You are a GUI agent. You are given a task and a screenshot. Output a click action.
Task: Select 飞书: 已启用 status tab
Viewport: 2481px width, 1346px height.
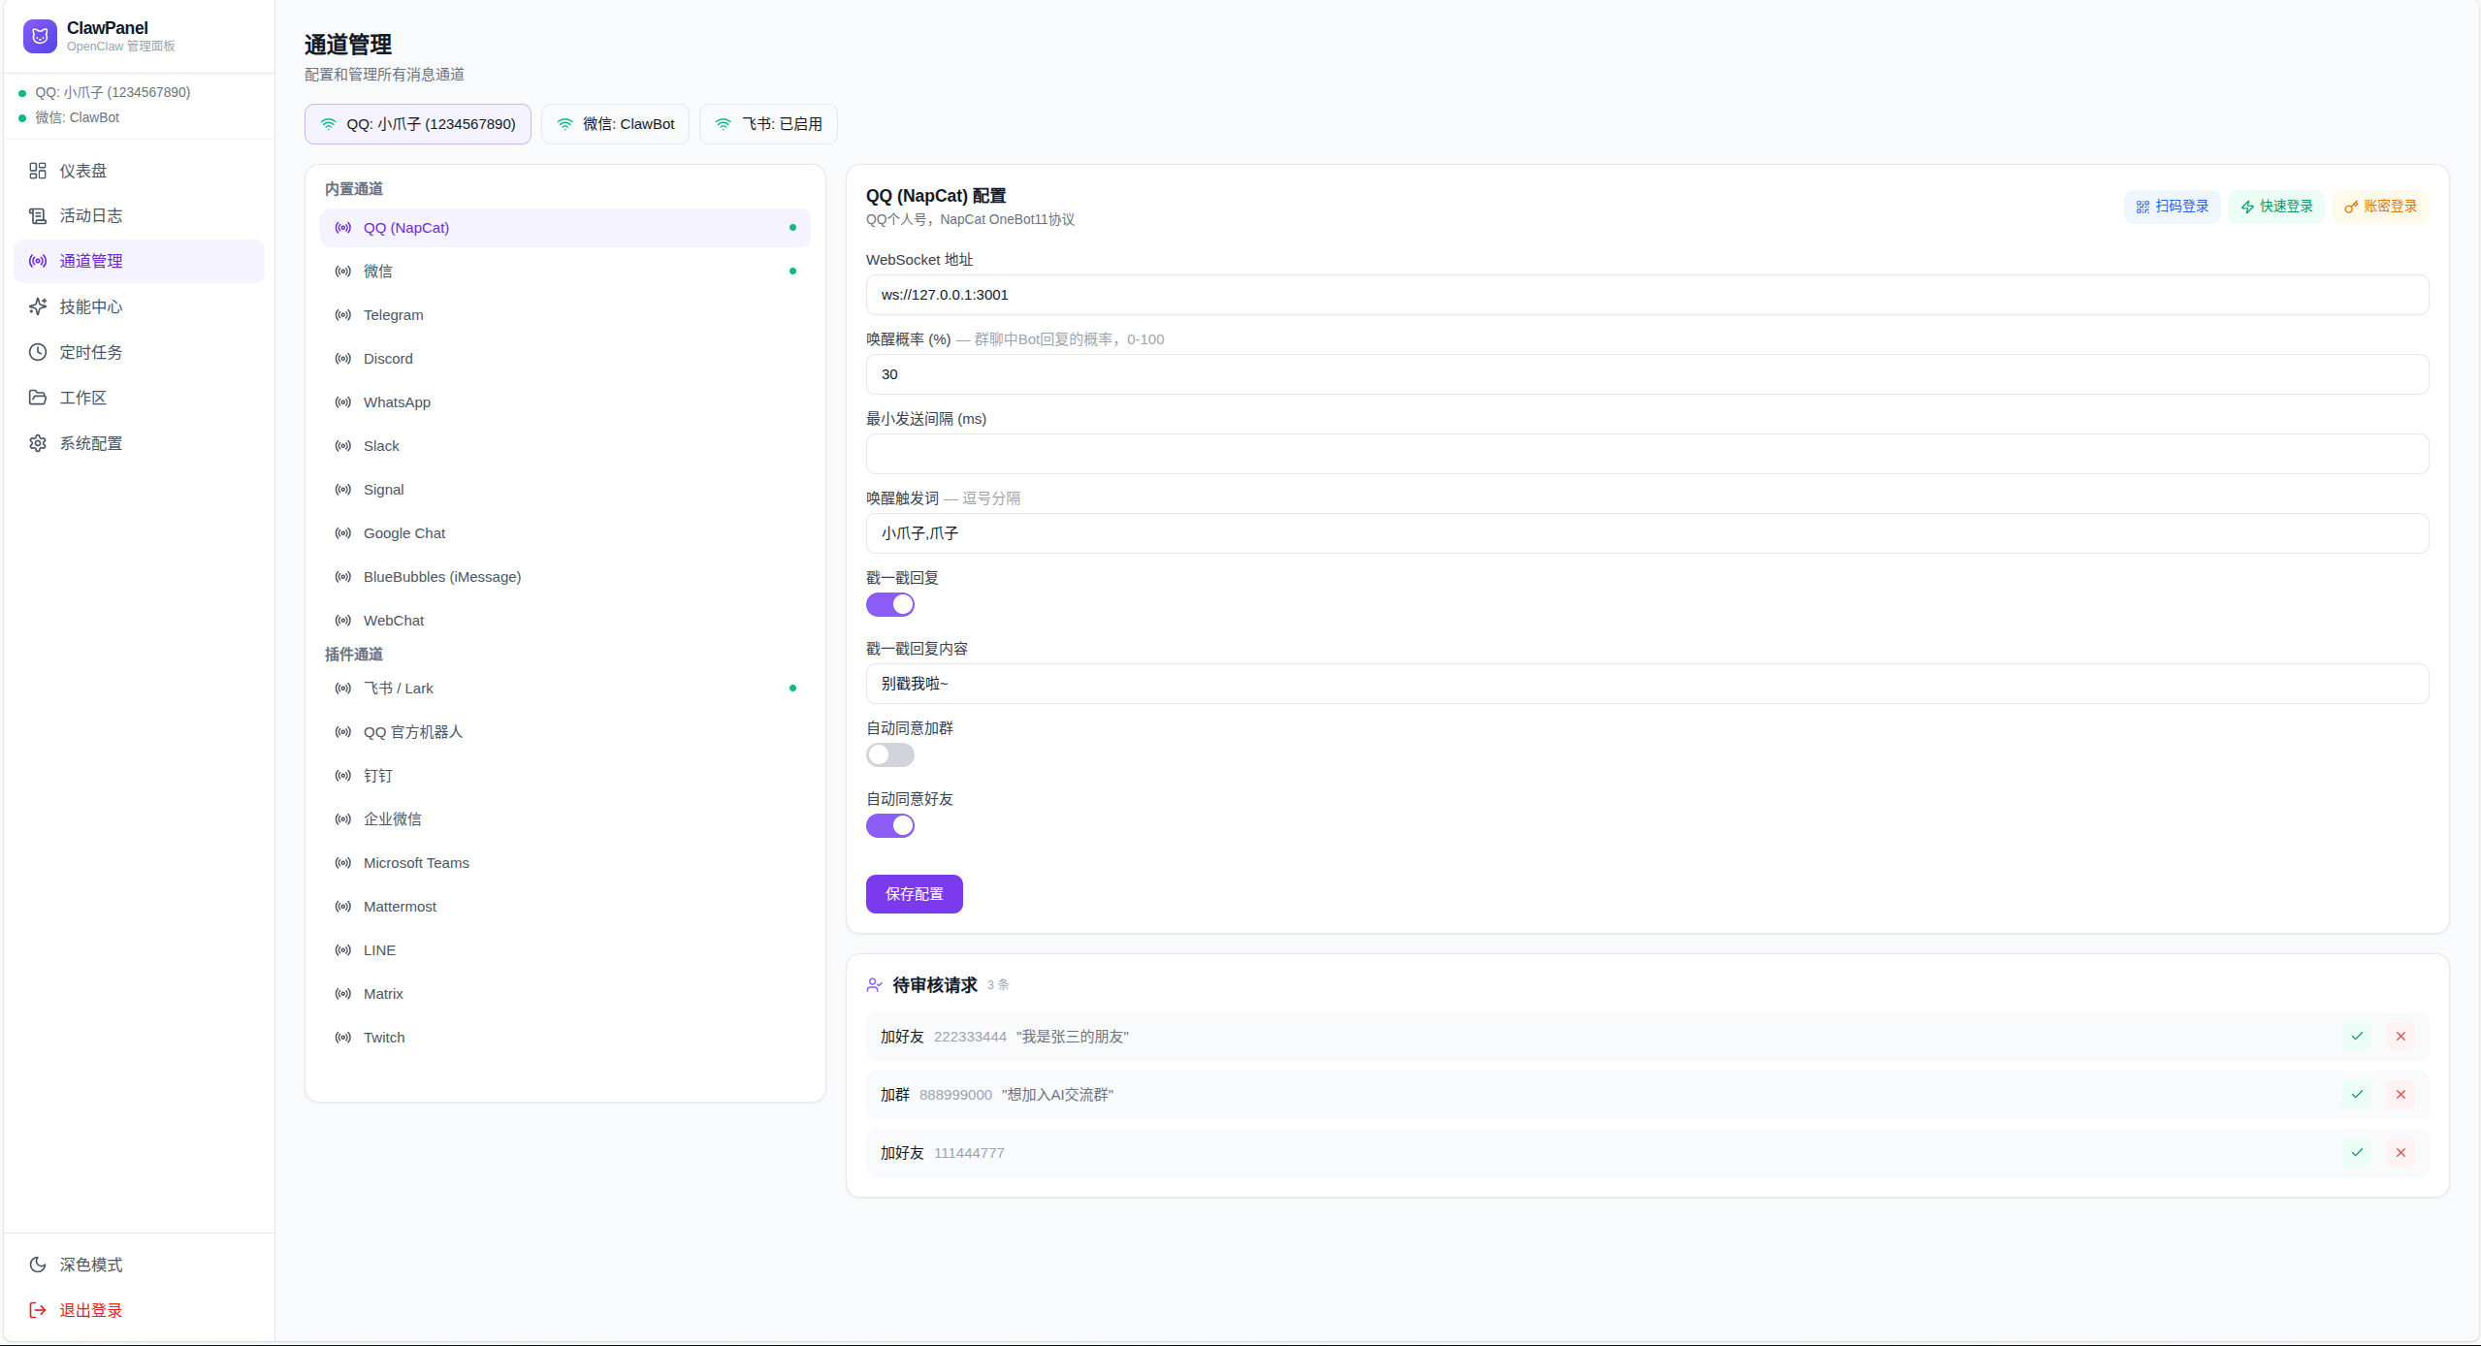tap(768, 124)
